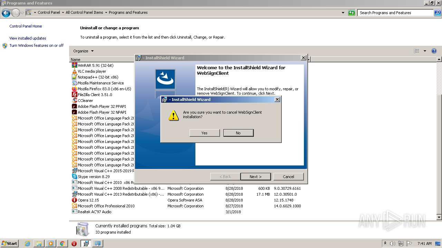Click the Opera Software ASA publisher cell
The width and height of the screenshot is (442, 248).
coord(185,200)
